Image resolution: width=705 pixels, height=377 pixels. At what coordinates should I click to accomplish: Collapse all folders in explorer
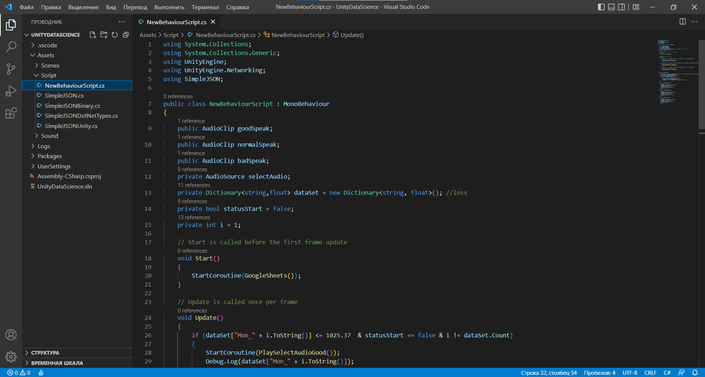[126, 35]
